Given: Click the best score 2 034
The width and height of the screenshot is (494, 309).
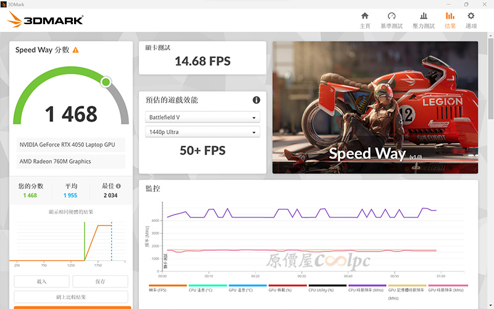Looking at the screenshot, I should tap(111, 195).
